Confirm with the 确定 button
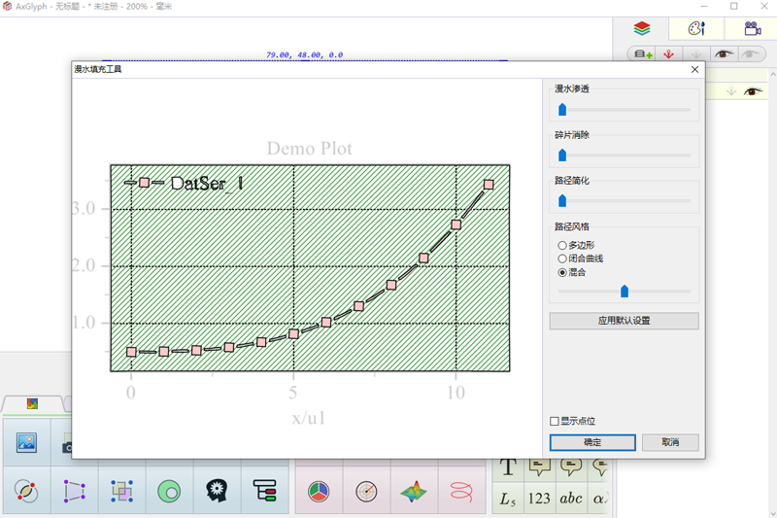Image resolution: width=777 pixels, height=518 pixels. [592, 442]
